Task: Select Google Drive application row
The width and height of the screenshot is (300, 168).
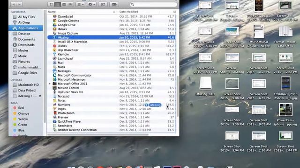Action: click(112, 25)
